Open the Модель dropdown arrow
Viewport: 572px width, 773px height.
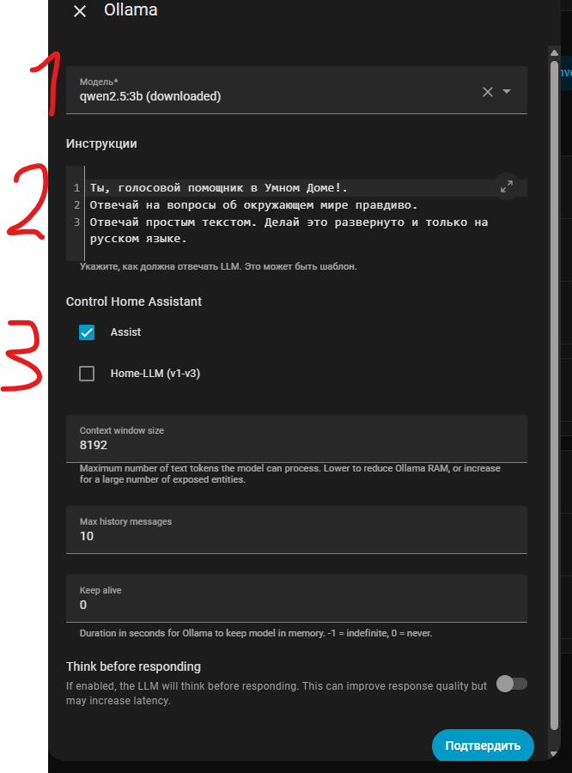point(507,92)
